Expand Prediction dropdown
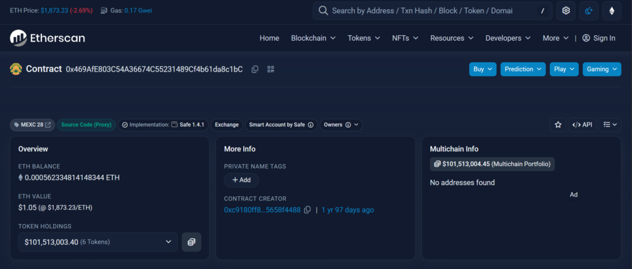 point(523,69)
